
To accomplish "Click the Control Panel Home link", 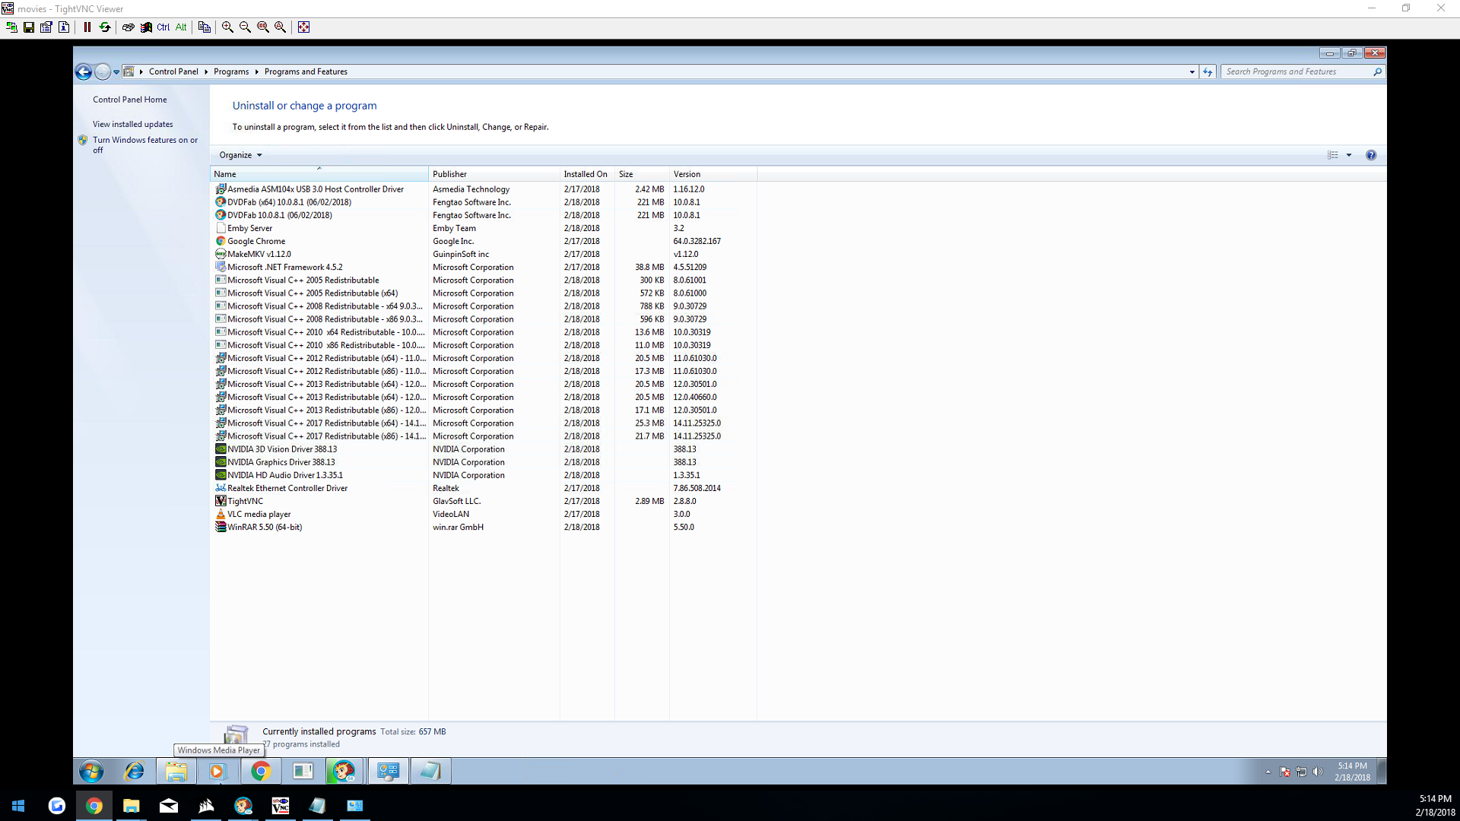I will (x=129, y=100).
